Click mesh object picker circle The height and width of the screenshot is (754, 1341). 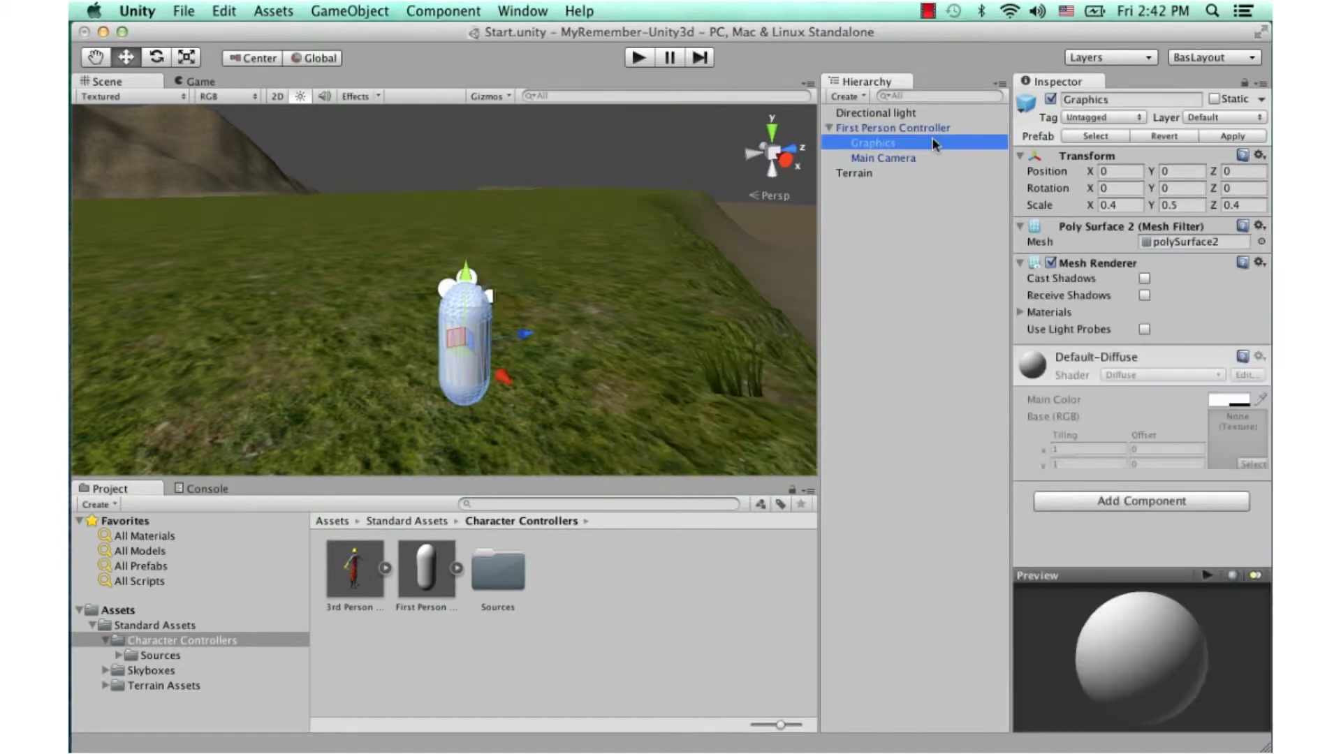(1261, 242)
